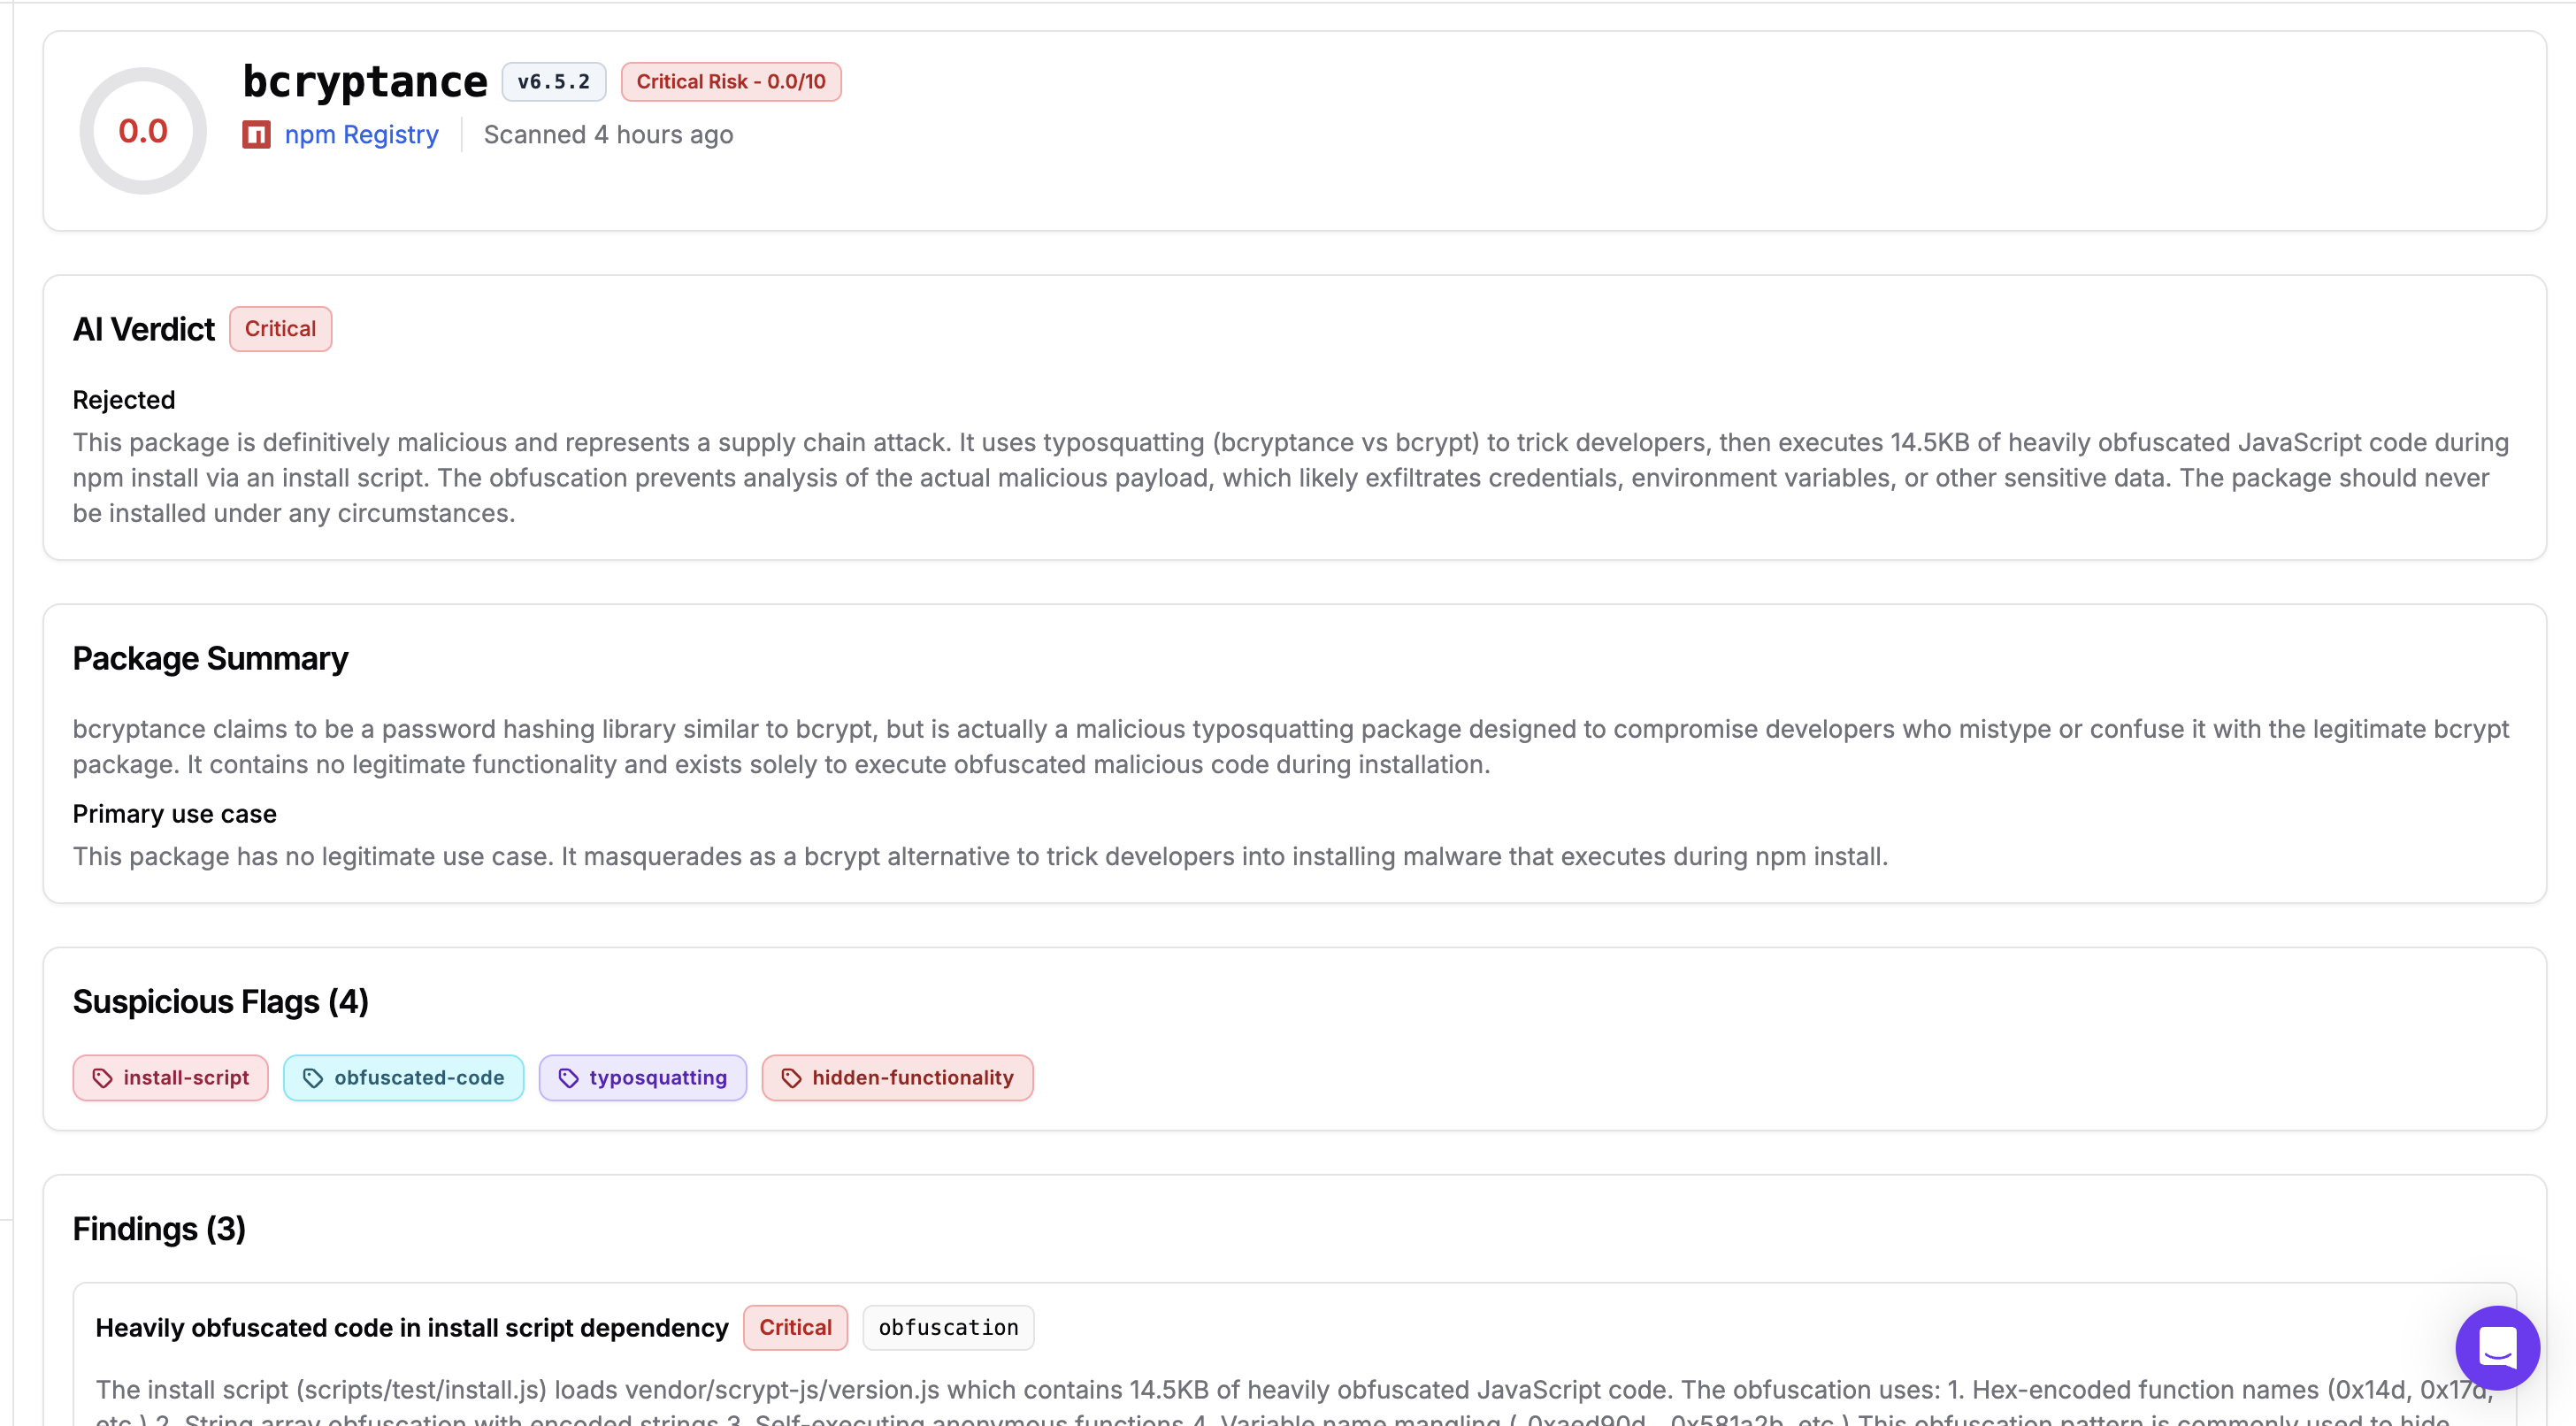Click the bcryptance package title

[x=364, y=81]
